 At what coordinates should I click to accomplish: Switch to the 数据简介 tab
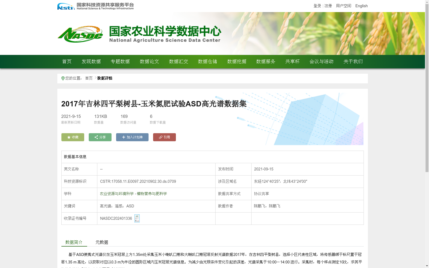tap(74, 242)
